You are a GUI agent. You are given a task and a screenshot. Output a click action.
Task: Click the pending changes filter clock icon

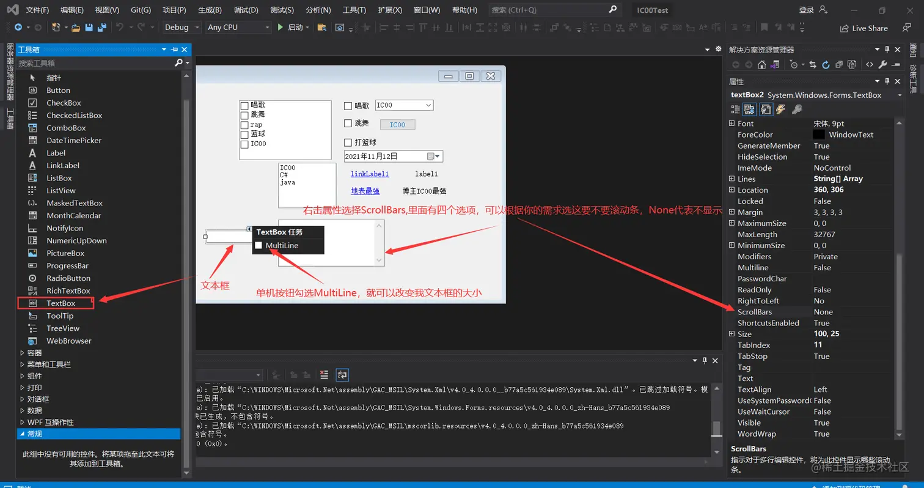pyautogui.click(x=794, y=64)
